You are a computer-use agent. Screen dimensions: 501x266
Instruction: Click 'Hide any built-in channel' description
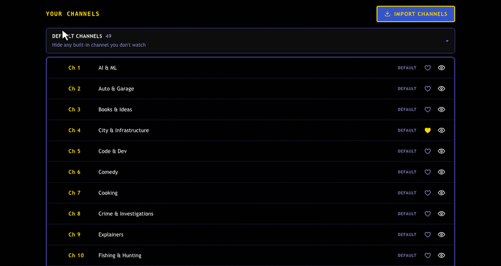99,45
